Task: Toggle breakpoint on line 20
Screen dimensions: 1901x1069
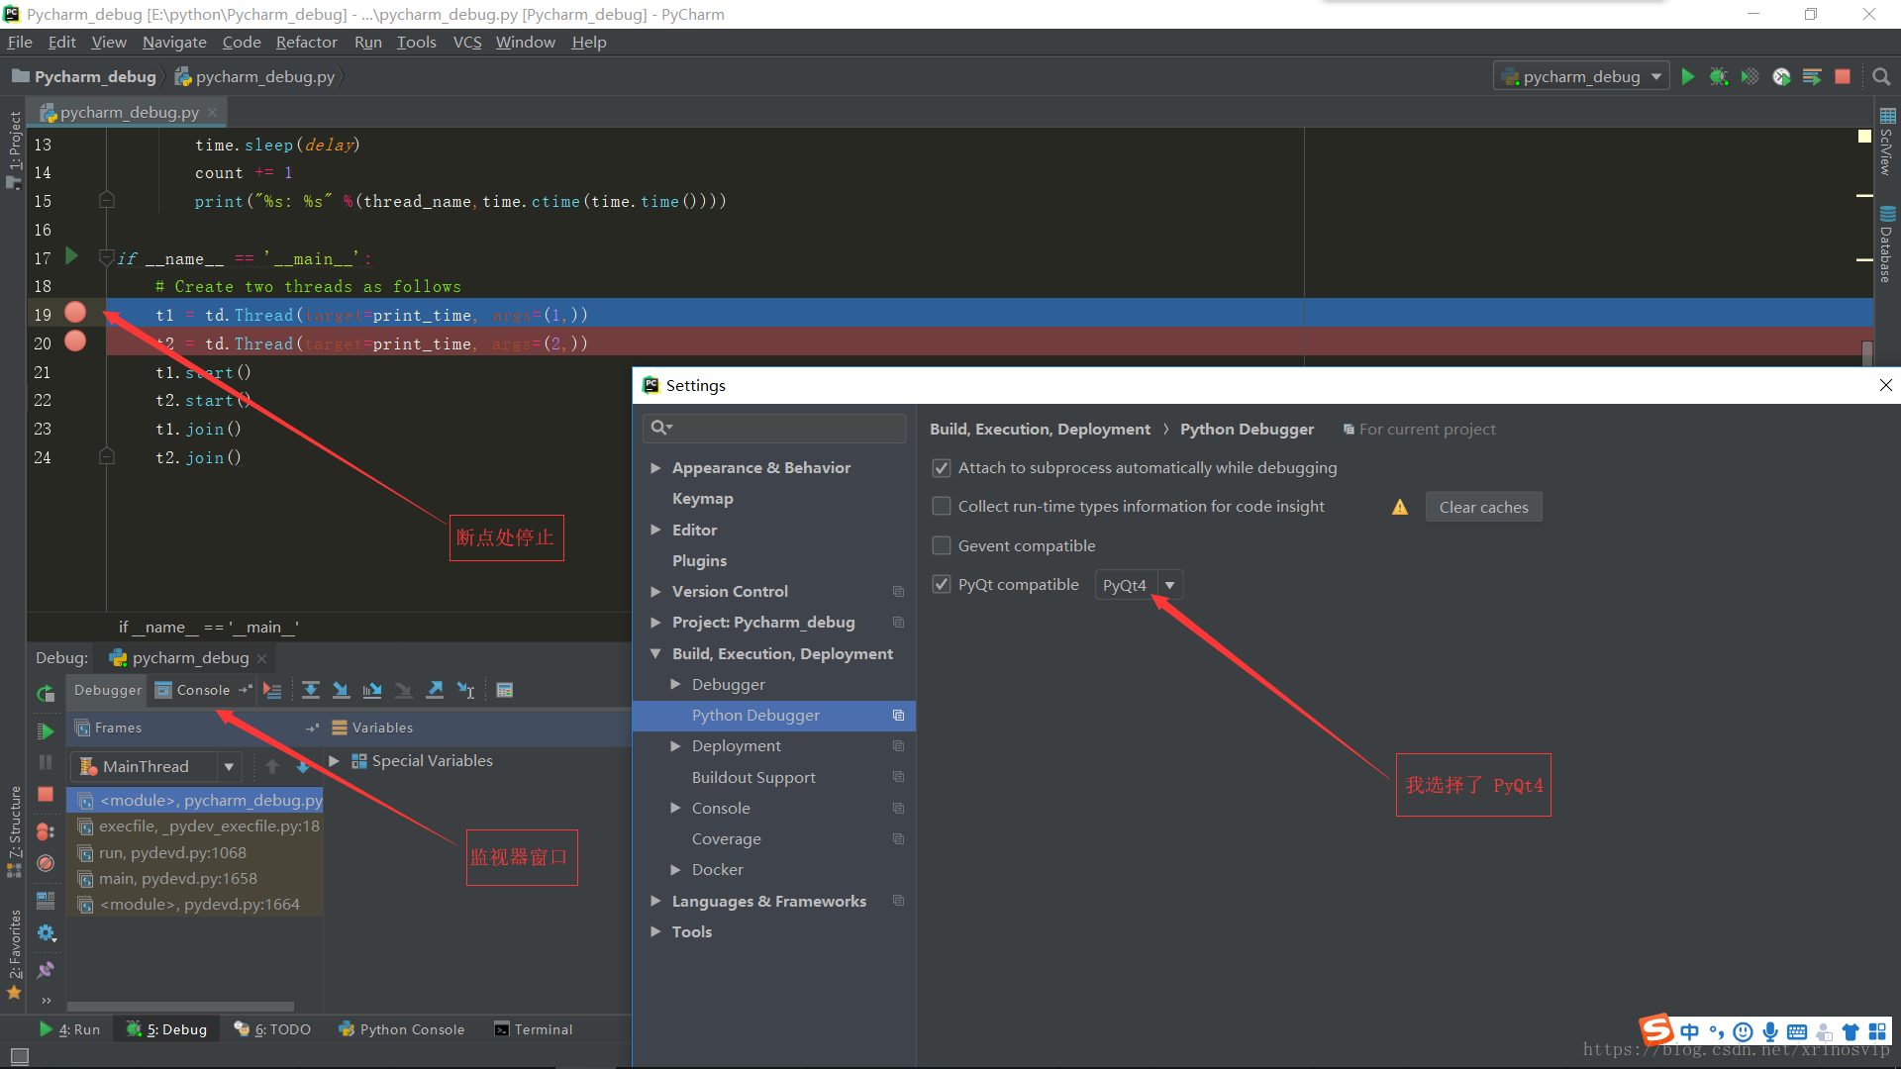Action: [75, 341]
